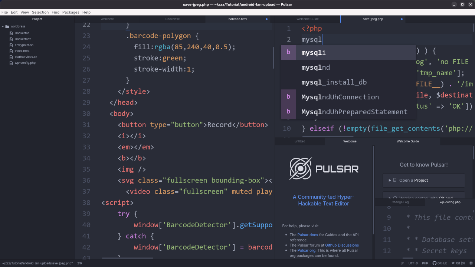The height and width of the screenshot is (267, 475).
Task: Open entrypoint.sh from the project tree
Action: coord(24,45)
